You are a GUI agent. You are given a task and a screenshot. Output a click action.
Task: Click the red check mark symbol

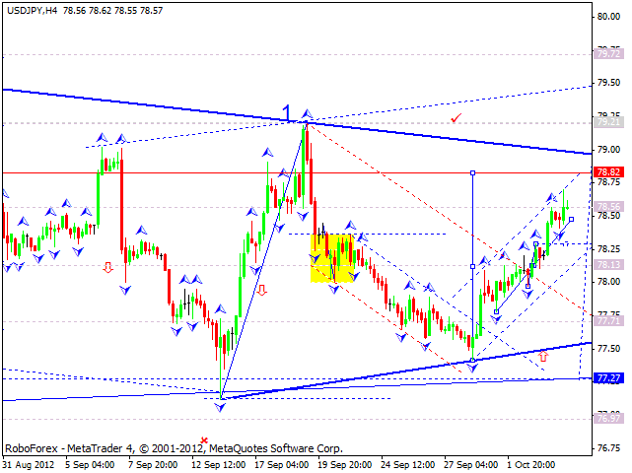point(456,118)
